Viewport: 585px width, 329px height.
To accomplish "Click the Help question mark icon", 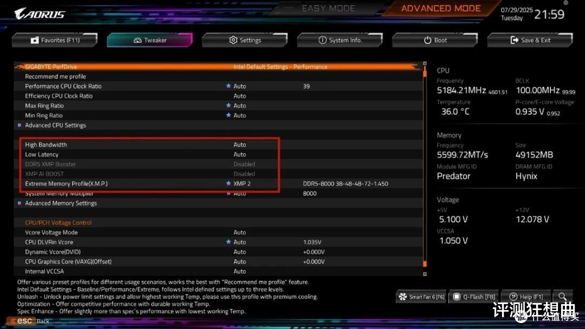I will [x=513, y=297].
